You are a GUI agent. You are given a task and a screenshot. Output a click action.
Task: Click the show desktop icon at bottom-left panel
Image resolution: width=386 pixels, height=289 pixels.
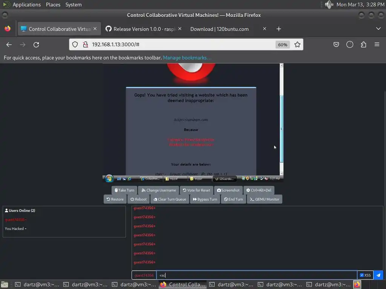coord(5,284)
